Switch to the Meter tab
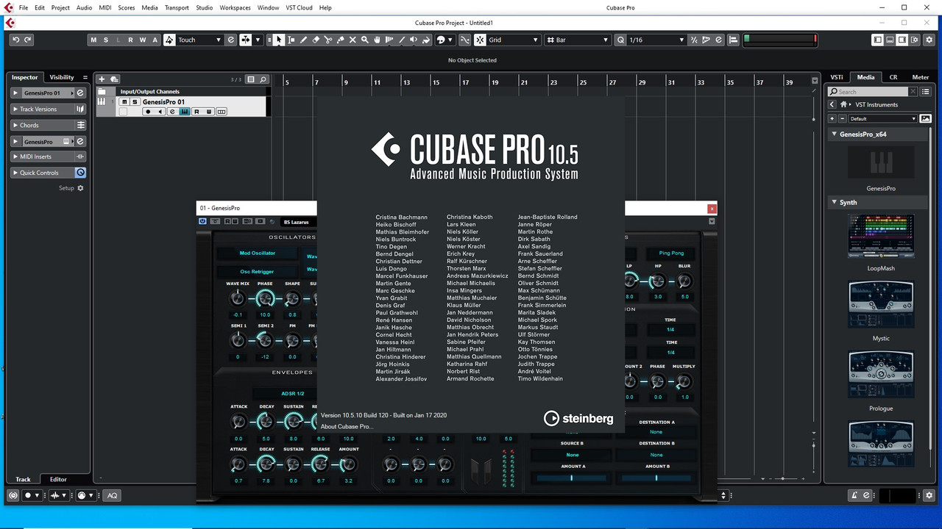Image resolution: width=942 pixels, height=529 pixels. pyautogui.click(x=921, y=77)
